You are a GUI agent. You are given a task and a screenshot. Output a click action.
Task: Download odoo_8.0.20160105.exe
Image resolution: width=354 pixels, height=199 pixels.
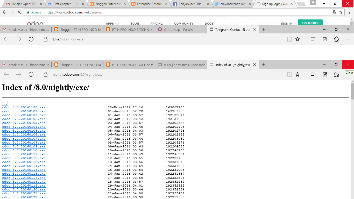point(24,131)
